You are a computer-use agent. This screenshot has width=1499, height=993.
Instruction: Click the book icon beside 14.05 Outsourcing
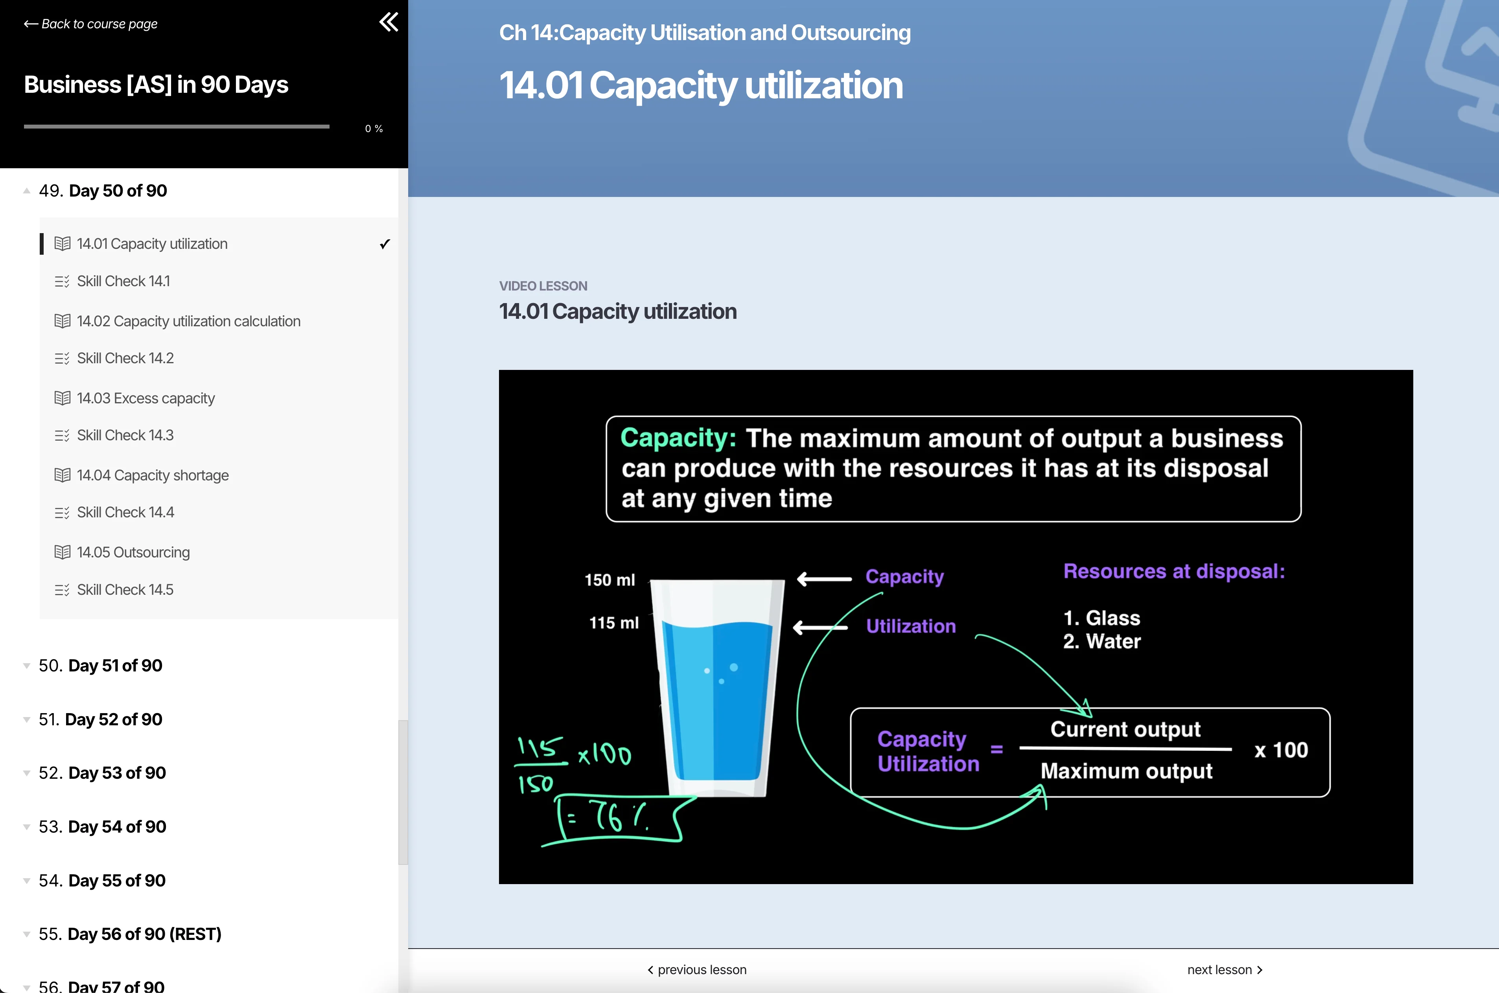(62, 552)
